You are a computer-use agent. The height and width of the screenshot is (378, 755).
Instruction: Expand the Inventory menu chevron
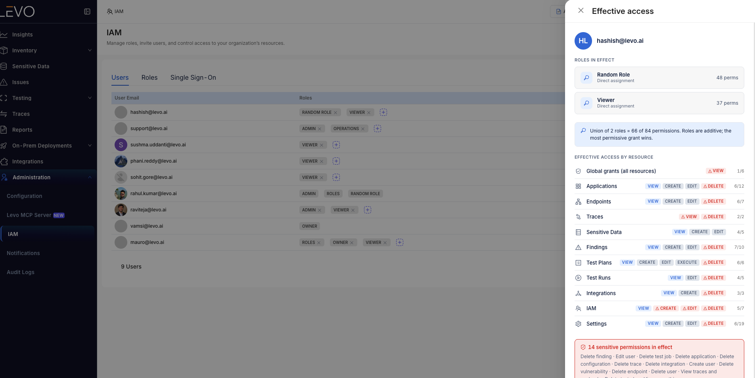pos(90,50)
